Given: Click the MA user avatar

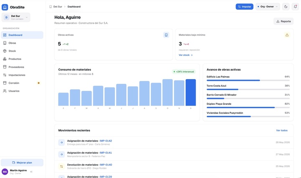Looking at the screenshot, I should tap(5, 172).
